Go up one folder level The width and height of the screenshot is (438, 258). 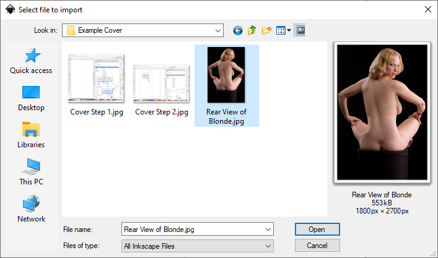252,30
